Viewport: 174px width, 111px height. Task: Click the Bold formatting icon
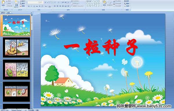(x=29, y=6)
